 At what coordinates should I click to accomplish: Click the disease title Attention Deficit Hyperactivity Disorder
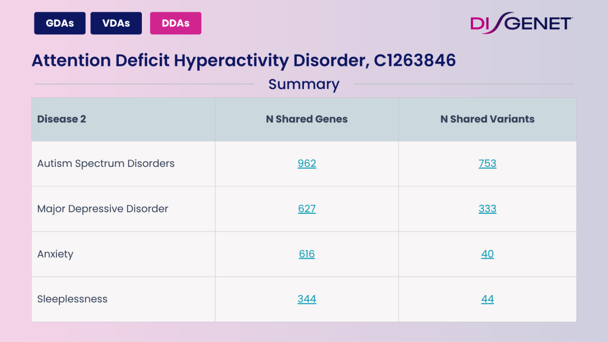pyautogui.click(x=243, y=60)
